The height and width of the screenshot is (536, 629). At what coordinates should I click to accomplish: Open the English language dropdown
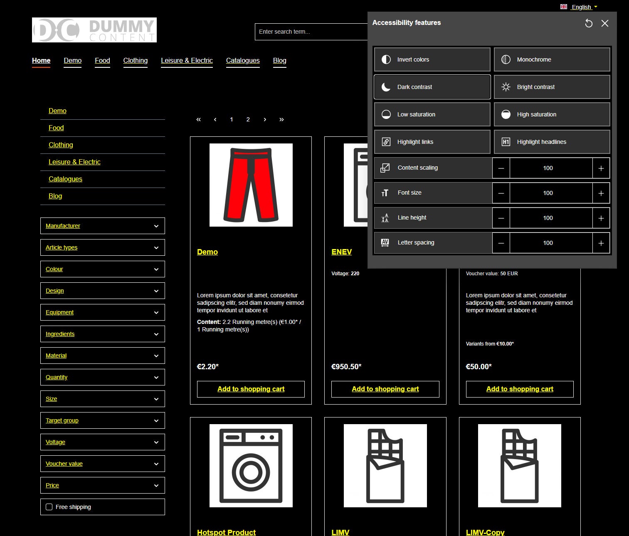(579, 7)
